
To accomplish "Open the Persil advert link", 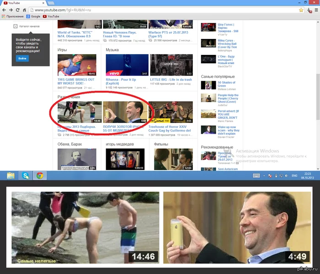I will click(229, 114).
